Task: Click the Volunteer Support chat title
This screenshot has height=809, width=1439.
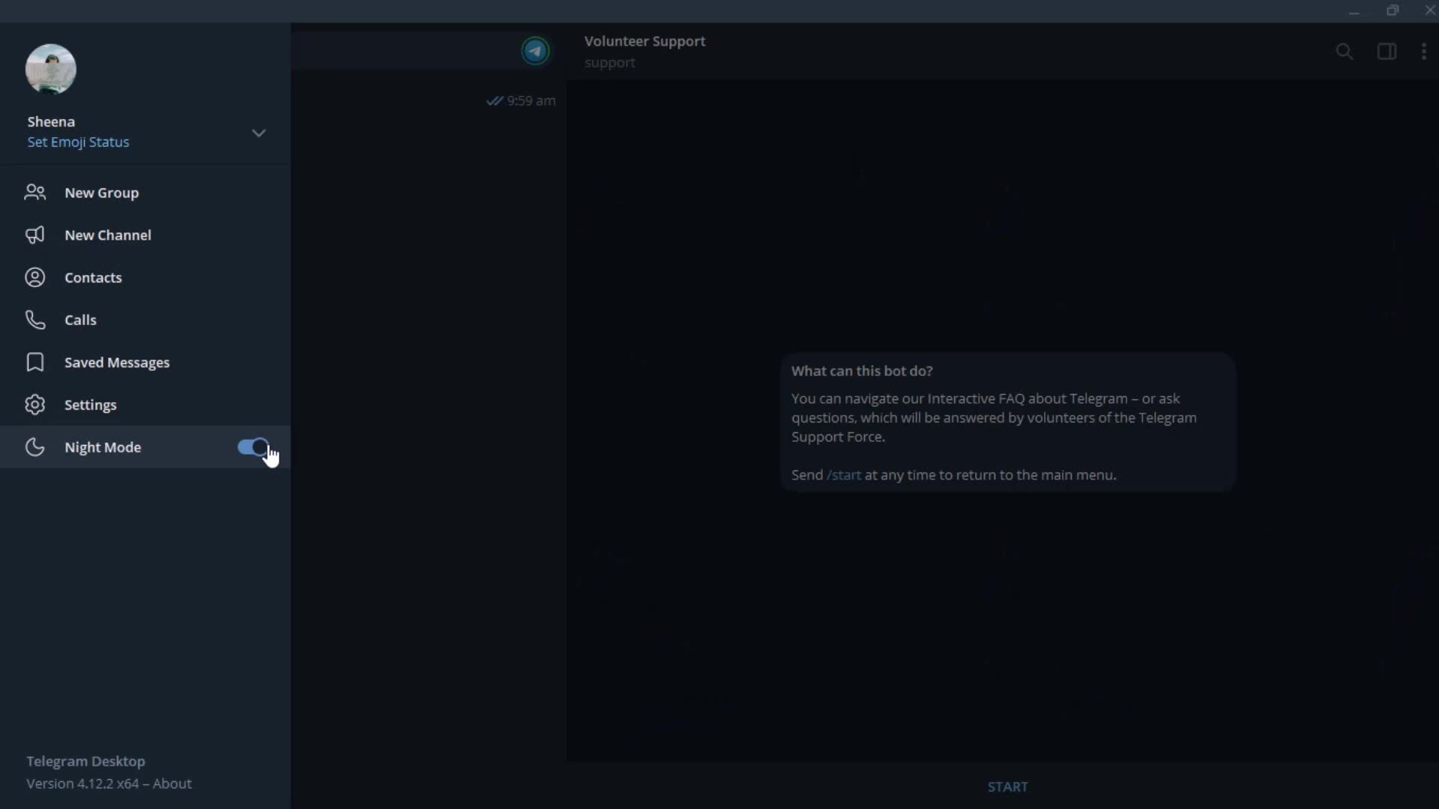Action: point(645,41)
